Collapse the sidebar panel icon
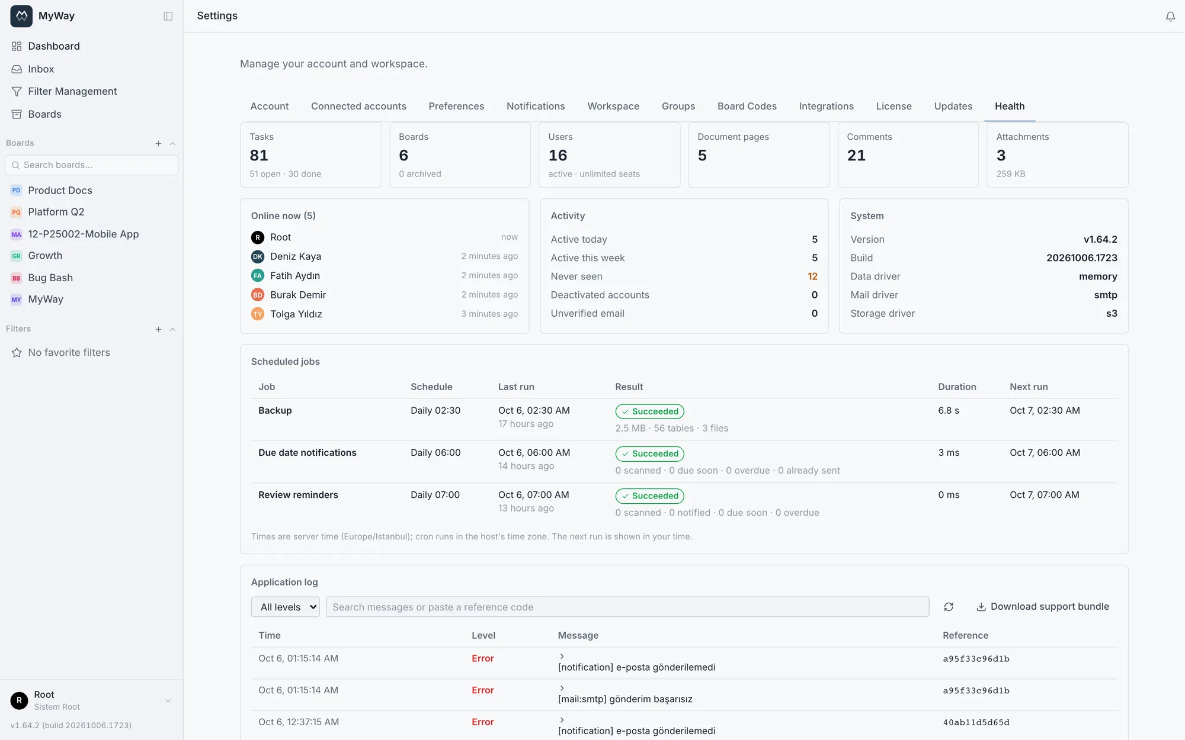The image size is (1185, 740). (x=168, y=16)
